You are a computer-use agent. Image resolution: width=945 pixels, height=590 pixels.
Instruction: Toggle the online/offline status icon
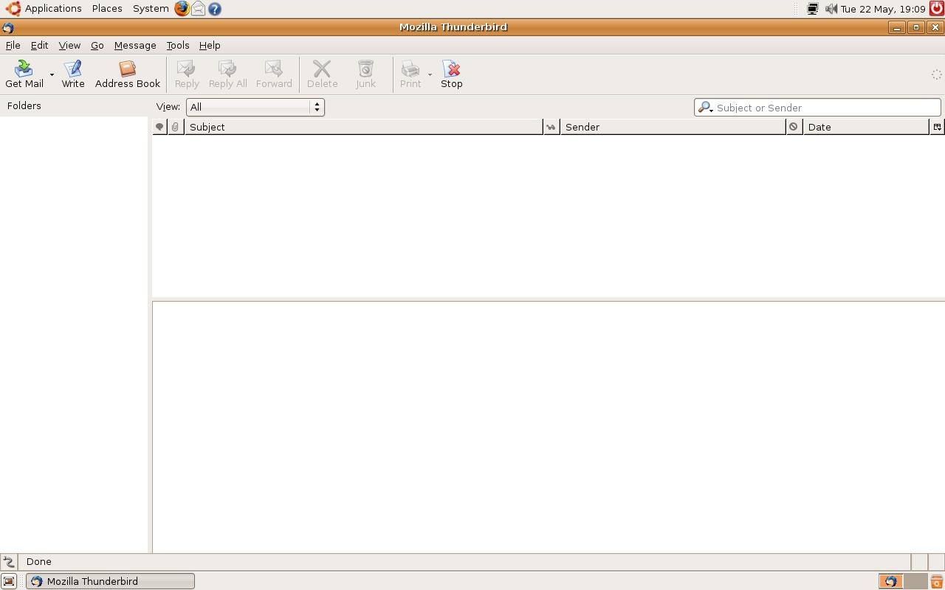point(9,562)
